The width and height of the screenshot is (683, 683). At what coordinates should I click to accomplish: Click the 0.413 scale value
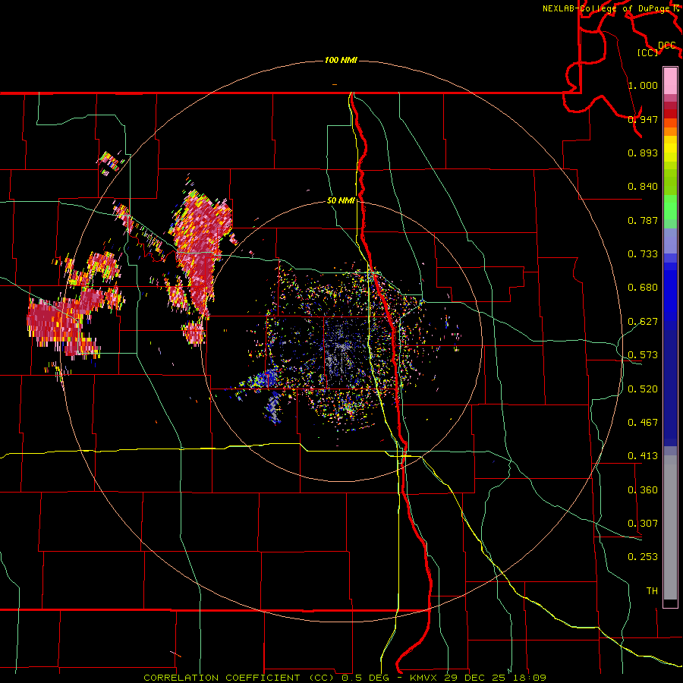click(x=643, y=455)
